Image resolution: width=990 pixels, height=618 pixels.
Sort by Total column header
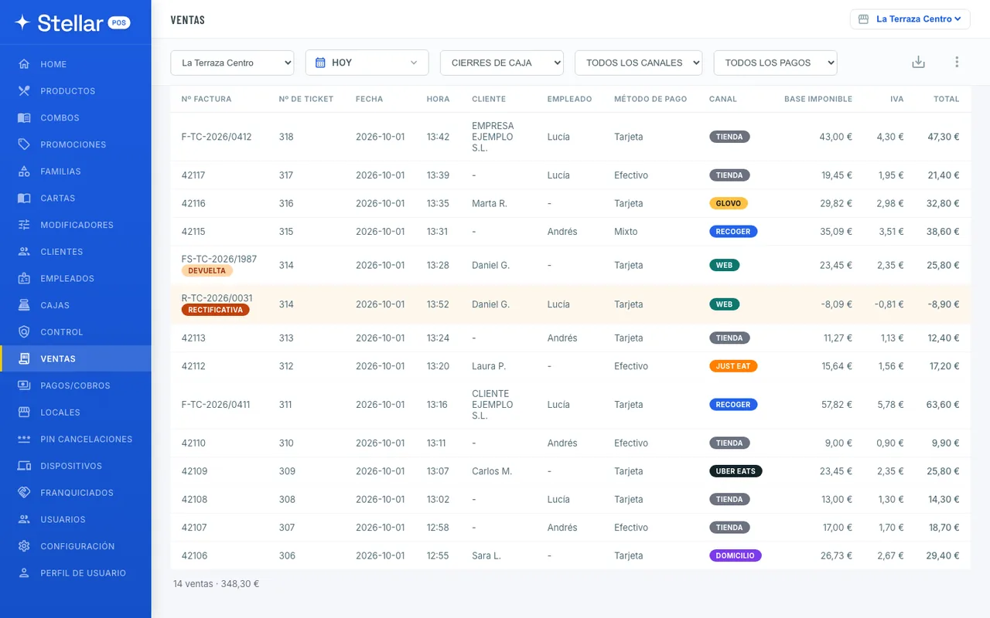point(946,99)
